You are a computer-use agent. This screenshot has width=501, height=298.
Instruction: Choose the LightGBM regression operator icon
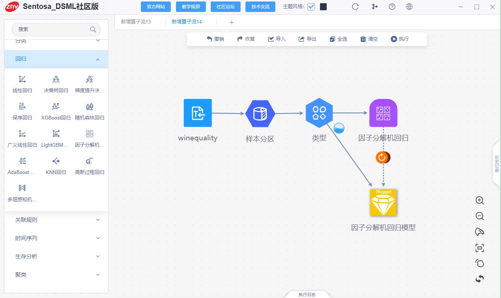[56, 134]
